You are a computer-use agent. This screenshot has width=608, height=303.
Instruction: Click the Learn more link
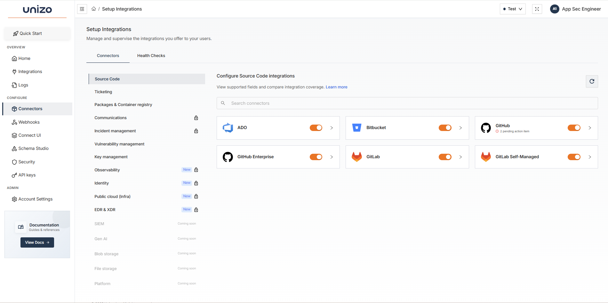pos(336,87)
